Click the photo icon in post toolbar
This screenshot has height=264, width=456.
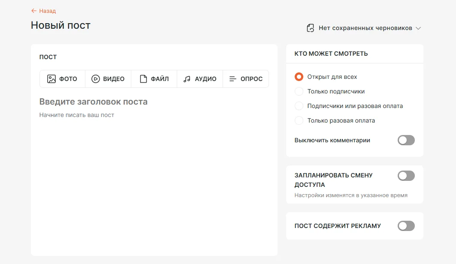(x=51, y=79)
